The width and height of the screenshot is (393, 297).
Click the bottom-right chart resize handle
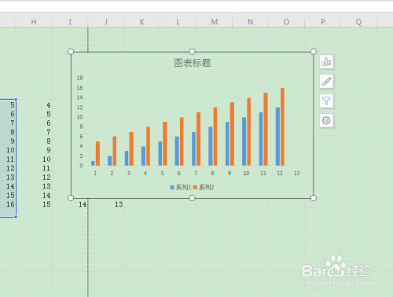[x=314, y=198]
